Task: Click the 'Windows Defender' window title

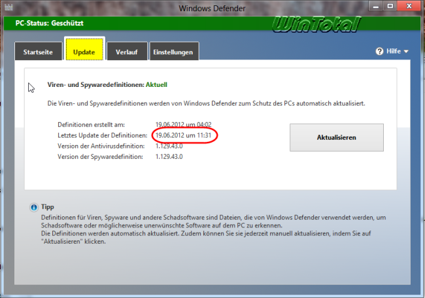Action: [212, 8]
